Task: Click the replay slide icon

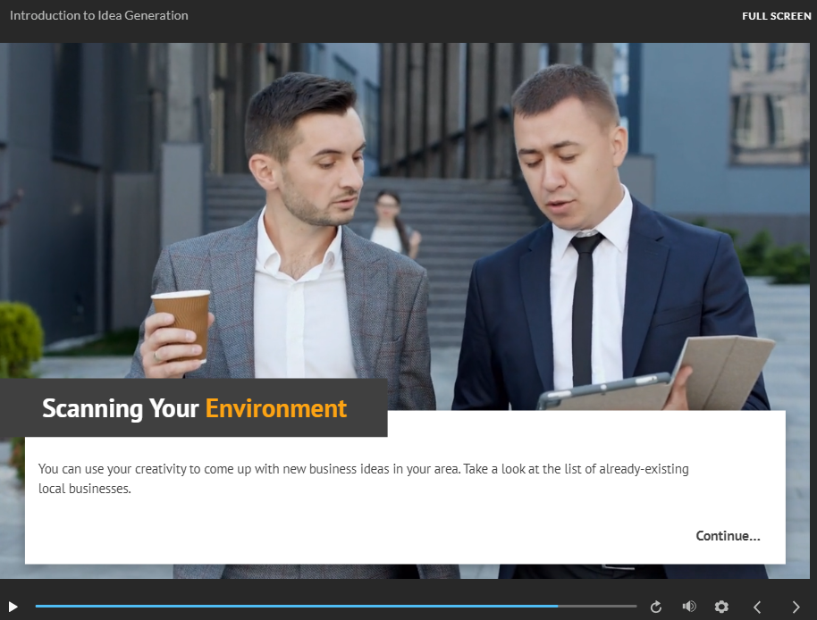Action: [x=656, y=607]
